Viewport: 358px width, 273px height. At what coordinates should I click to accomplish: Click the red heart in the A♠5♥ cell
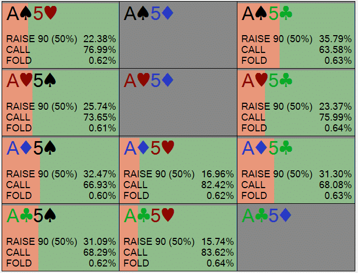(51, 13)
